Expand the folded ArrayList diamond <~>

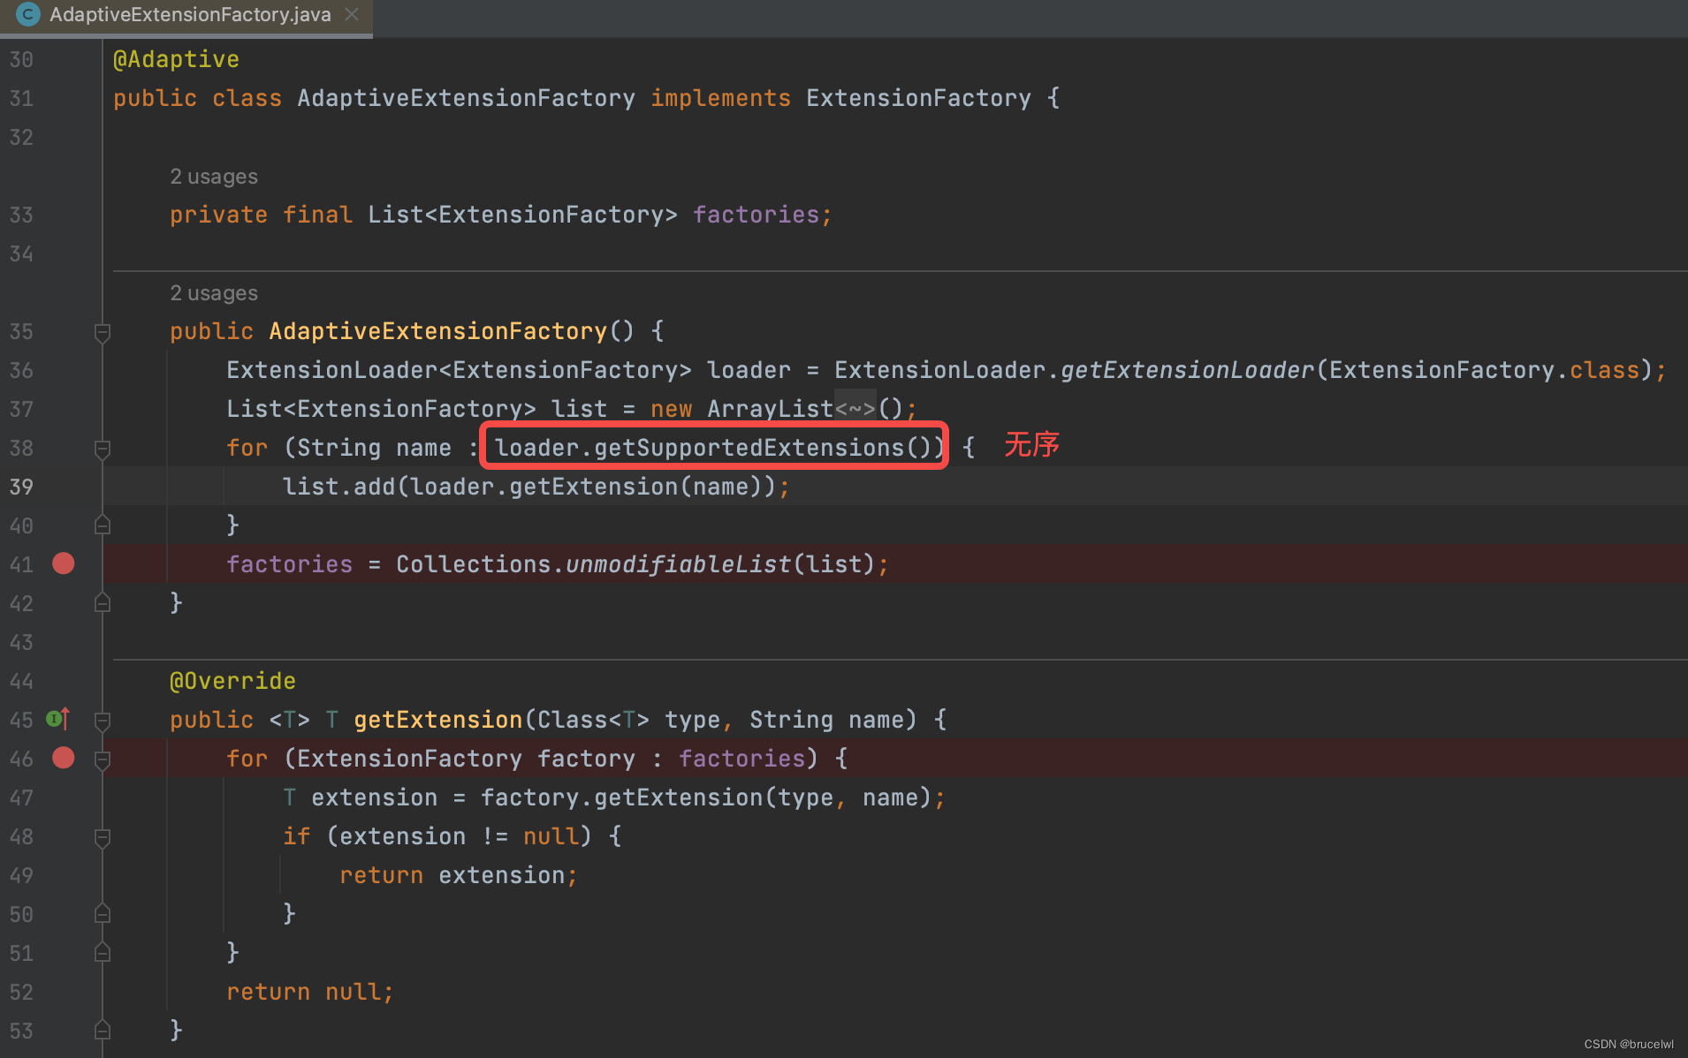click(x=855, y=409)
